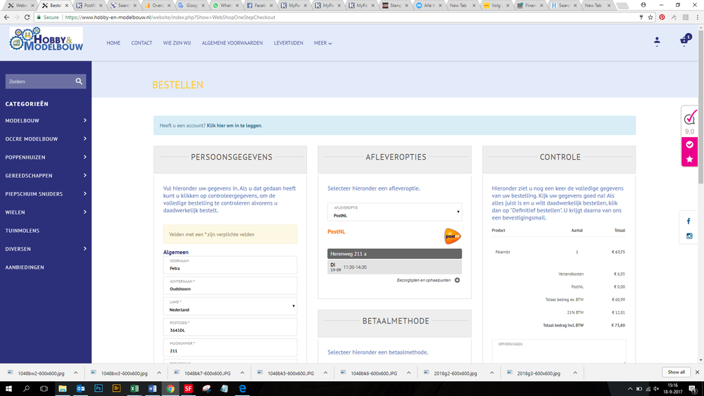This screenshot has height=396, width=704.
Task: Bookmark page with star icon
Action: [x=650, y=17]
